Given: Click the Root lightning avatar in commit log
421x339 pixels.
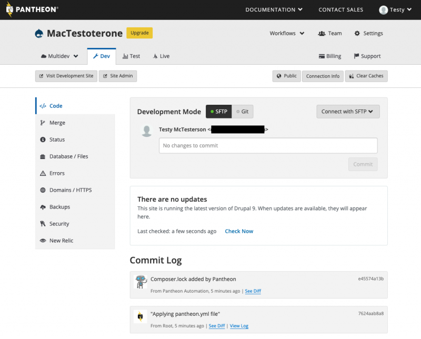Looking at the screenshot, I should coord(141,316).
